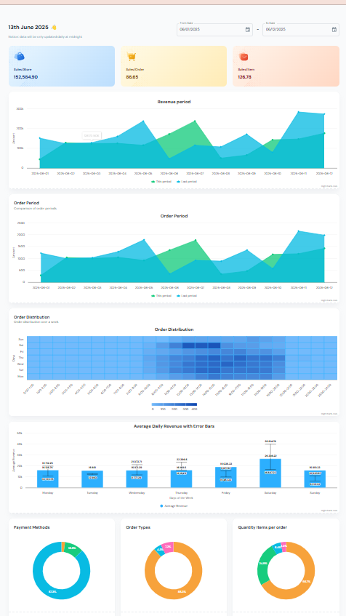Screen dimensions: 346x616
Task: Click the Tuesday average revenue bar
Action: point(92,479)
